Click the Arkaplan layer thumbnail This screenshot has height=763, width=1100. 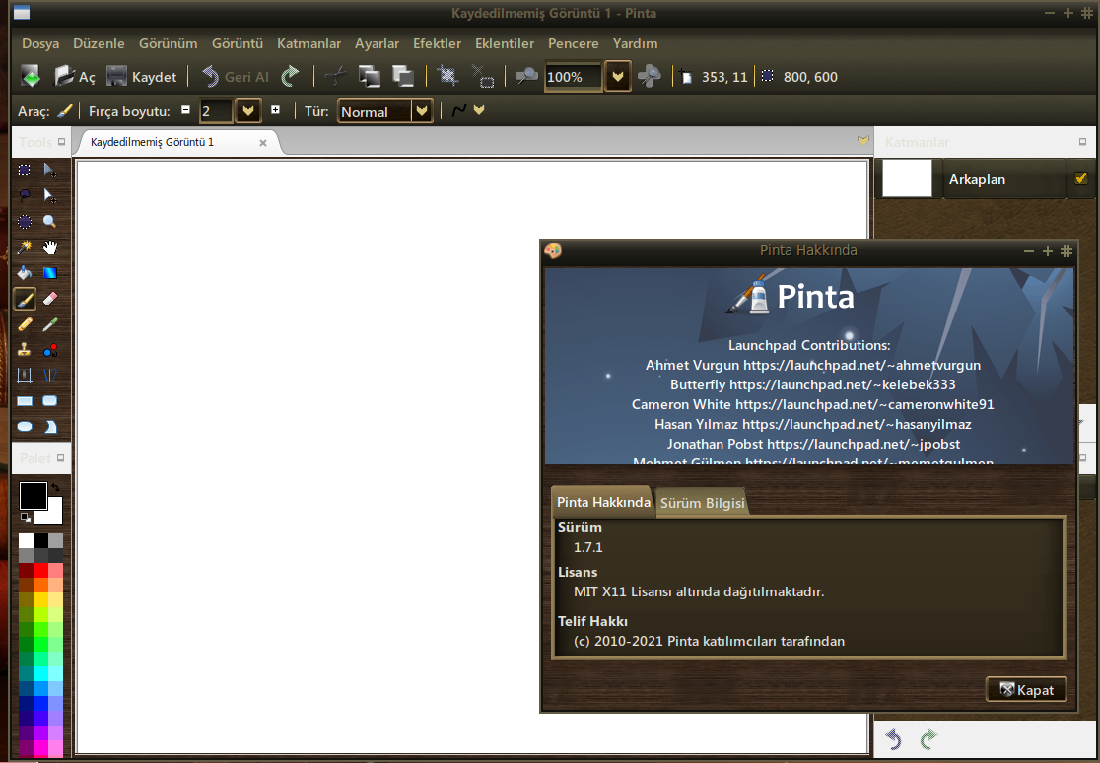pyautogui.click(x=907, y=178)
